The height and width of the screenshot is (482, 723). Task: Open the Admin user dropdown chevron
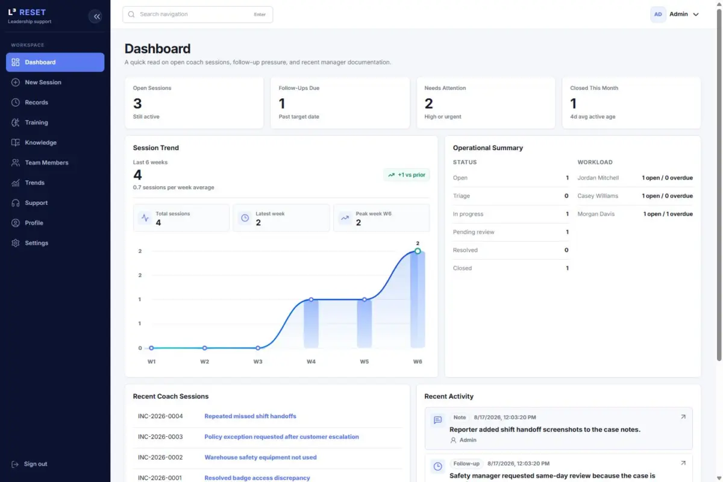tap(696, 14)
